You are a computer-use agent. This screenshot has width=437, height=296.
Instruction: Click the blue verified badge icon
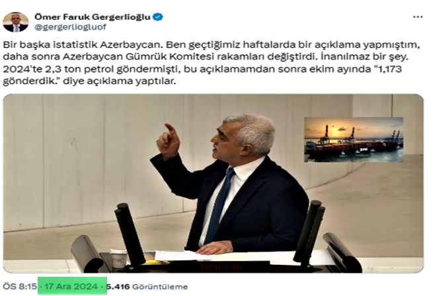pyautogui.click(x=158, y=17)
